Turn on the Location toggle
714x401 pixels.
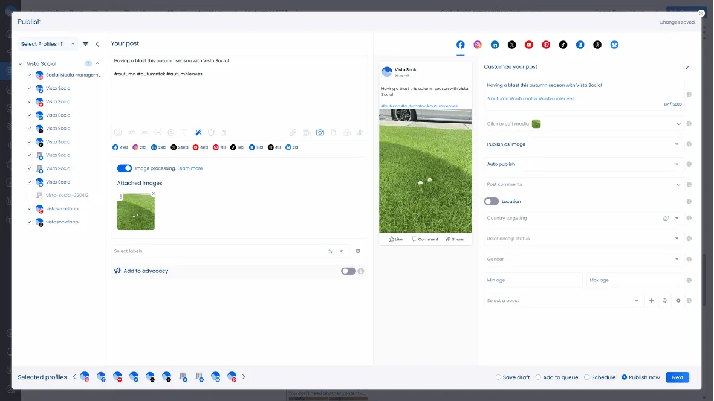491,201
